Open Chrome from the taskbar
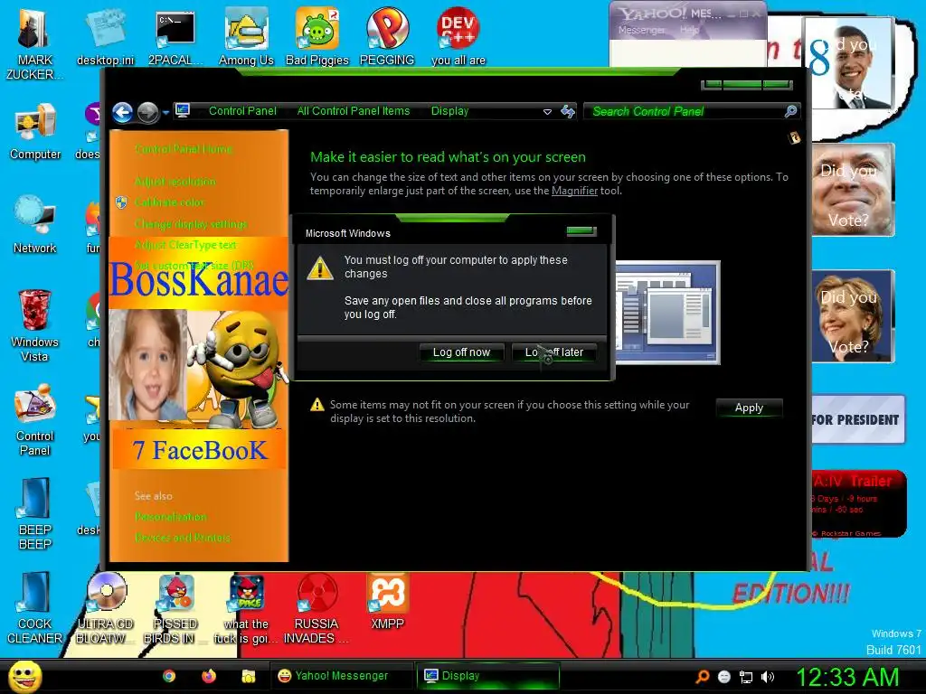926x694 pixels. (x=169, y=676)
